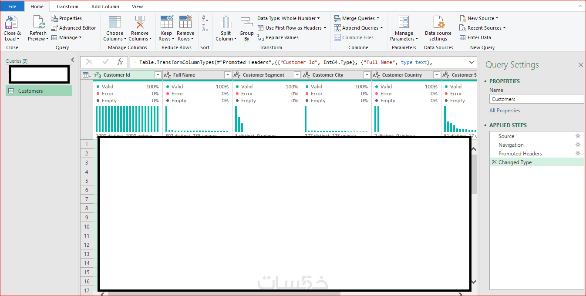Open the Use First Row as Headers dropdown
The height and width of the screenshot is (296, 586).
292,28
